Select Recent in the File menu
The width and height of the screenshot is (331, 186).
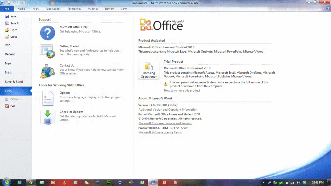point(10,54)
